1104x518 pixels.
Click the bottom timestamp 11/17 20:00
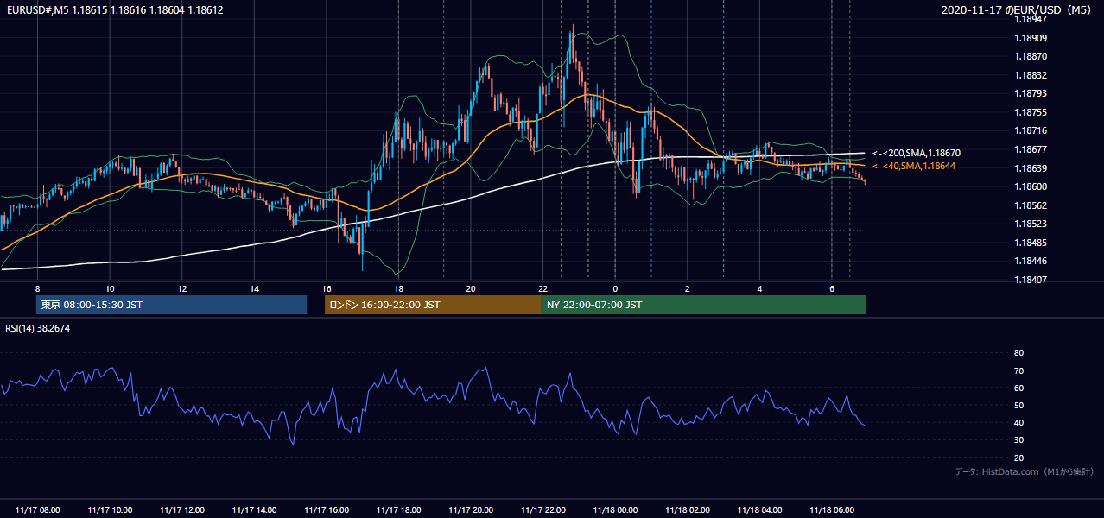[472, 510]
